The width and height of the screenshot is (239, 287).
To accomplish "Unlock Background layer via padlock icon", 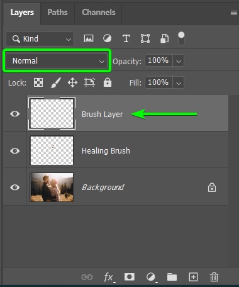I will (212, 188).
